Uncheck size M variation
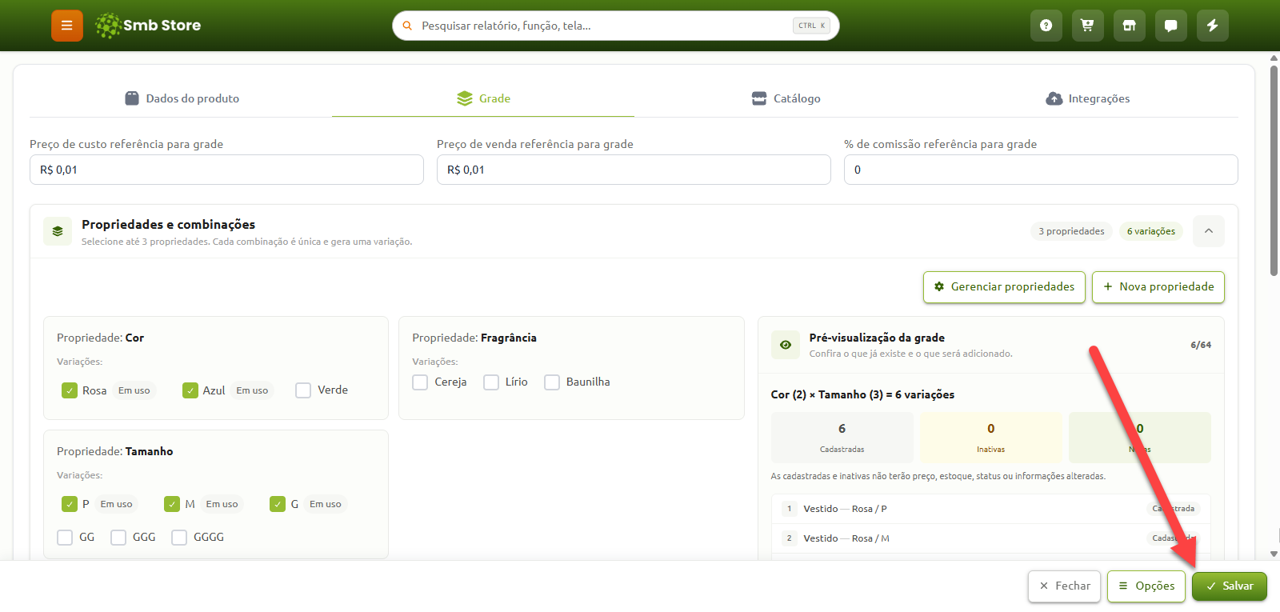This screenshot has height=612, width=1280. point(172,504)
